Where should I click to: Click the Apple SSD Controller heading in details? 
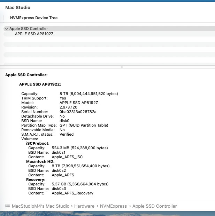(x=26, y=75)
